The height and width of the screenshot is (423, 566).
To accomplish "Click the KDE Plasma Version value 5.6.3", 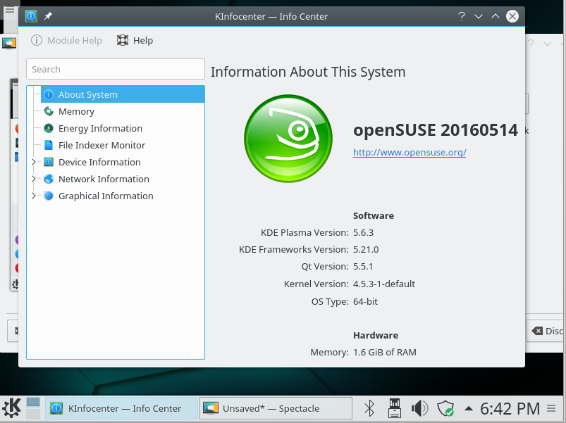I will point(364,233).
